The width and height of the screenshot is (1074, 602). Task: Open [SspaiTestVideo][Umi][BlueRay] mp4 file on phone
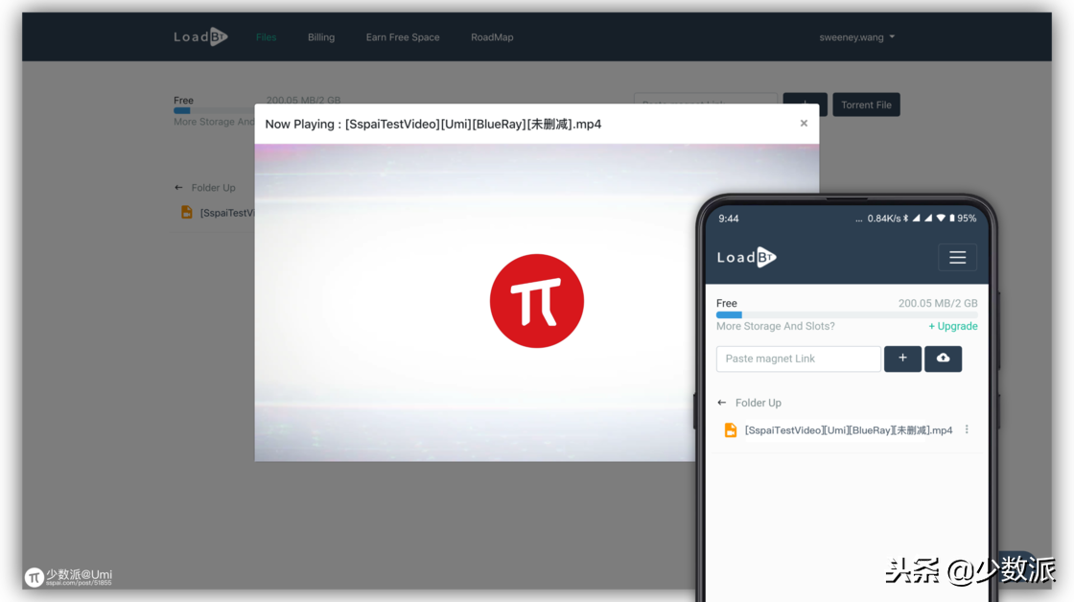[849, 430]
